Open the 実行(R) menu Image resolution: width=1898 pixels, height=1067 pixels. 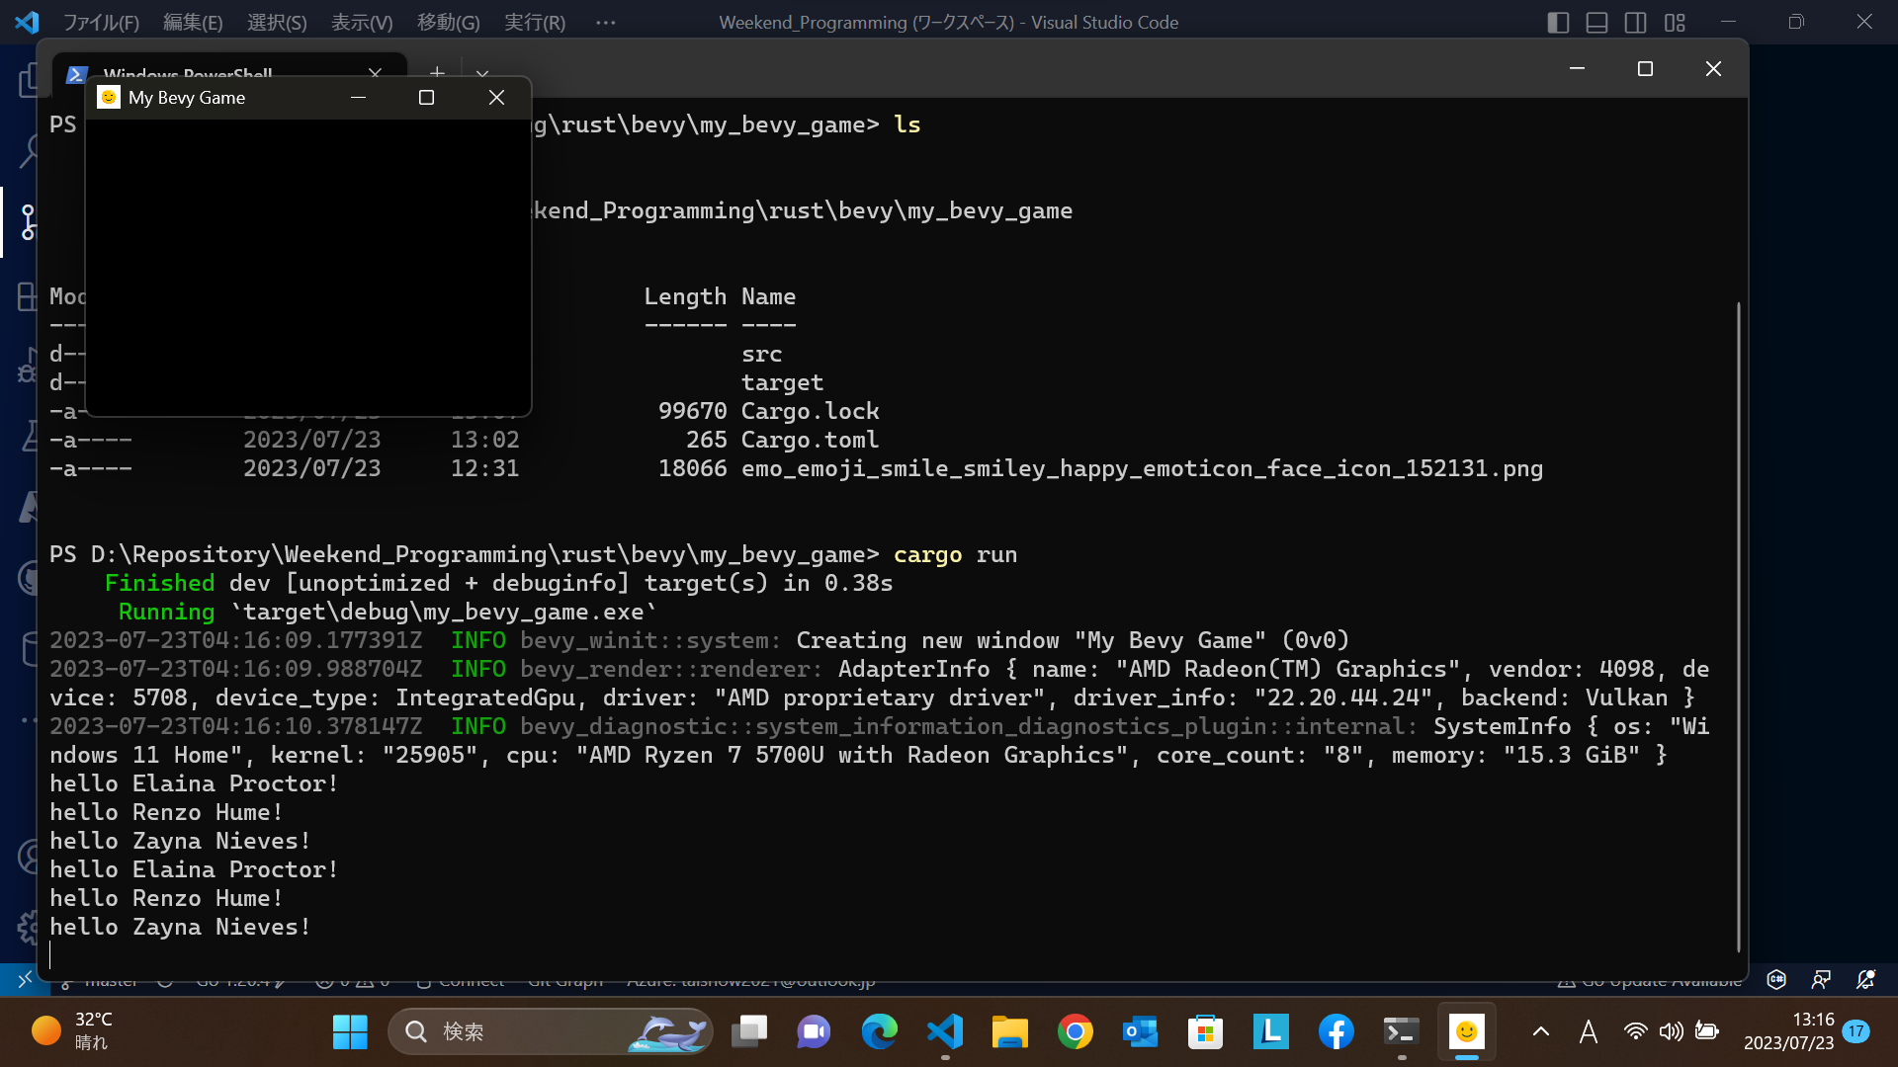coord(535,22)
